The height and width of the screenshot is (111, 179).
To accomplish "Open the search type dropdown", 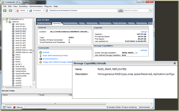I will [122, 11].
